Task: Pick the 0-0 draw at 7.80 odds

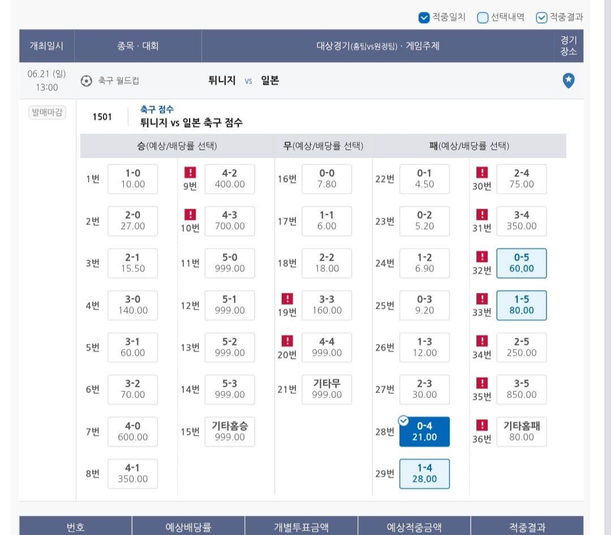Action: click(x=327, y=179)
